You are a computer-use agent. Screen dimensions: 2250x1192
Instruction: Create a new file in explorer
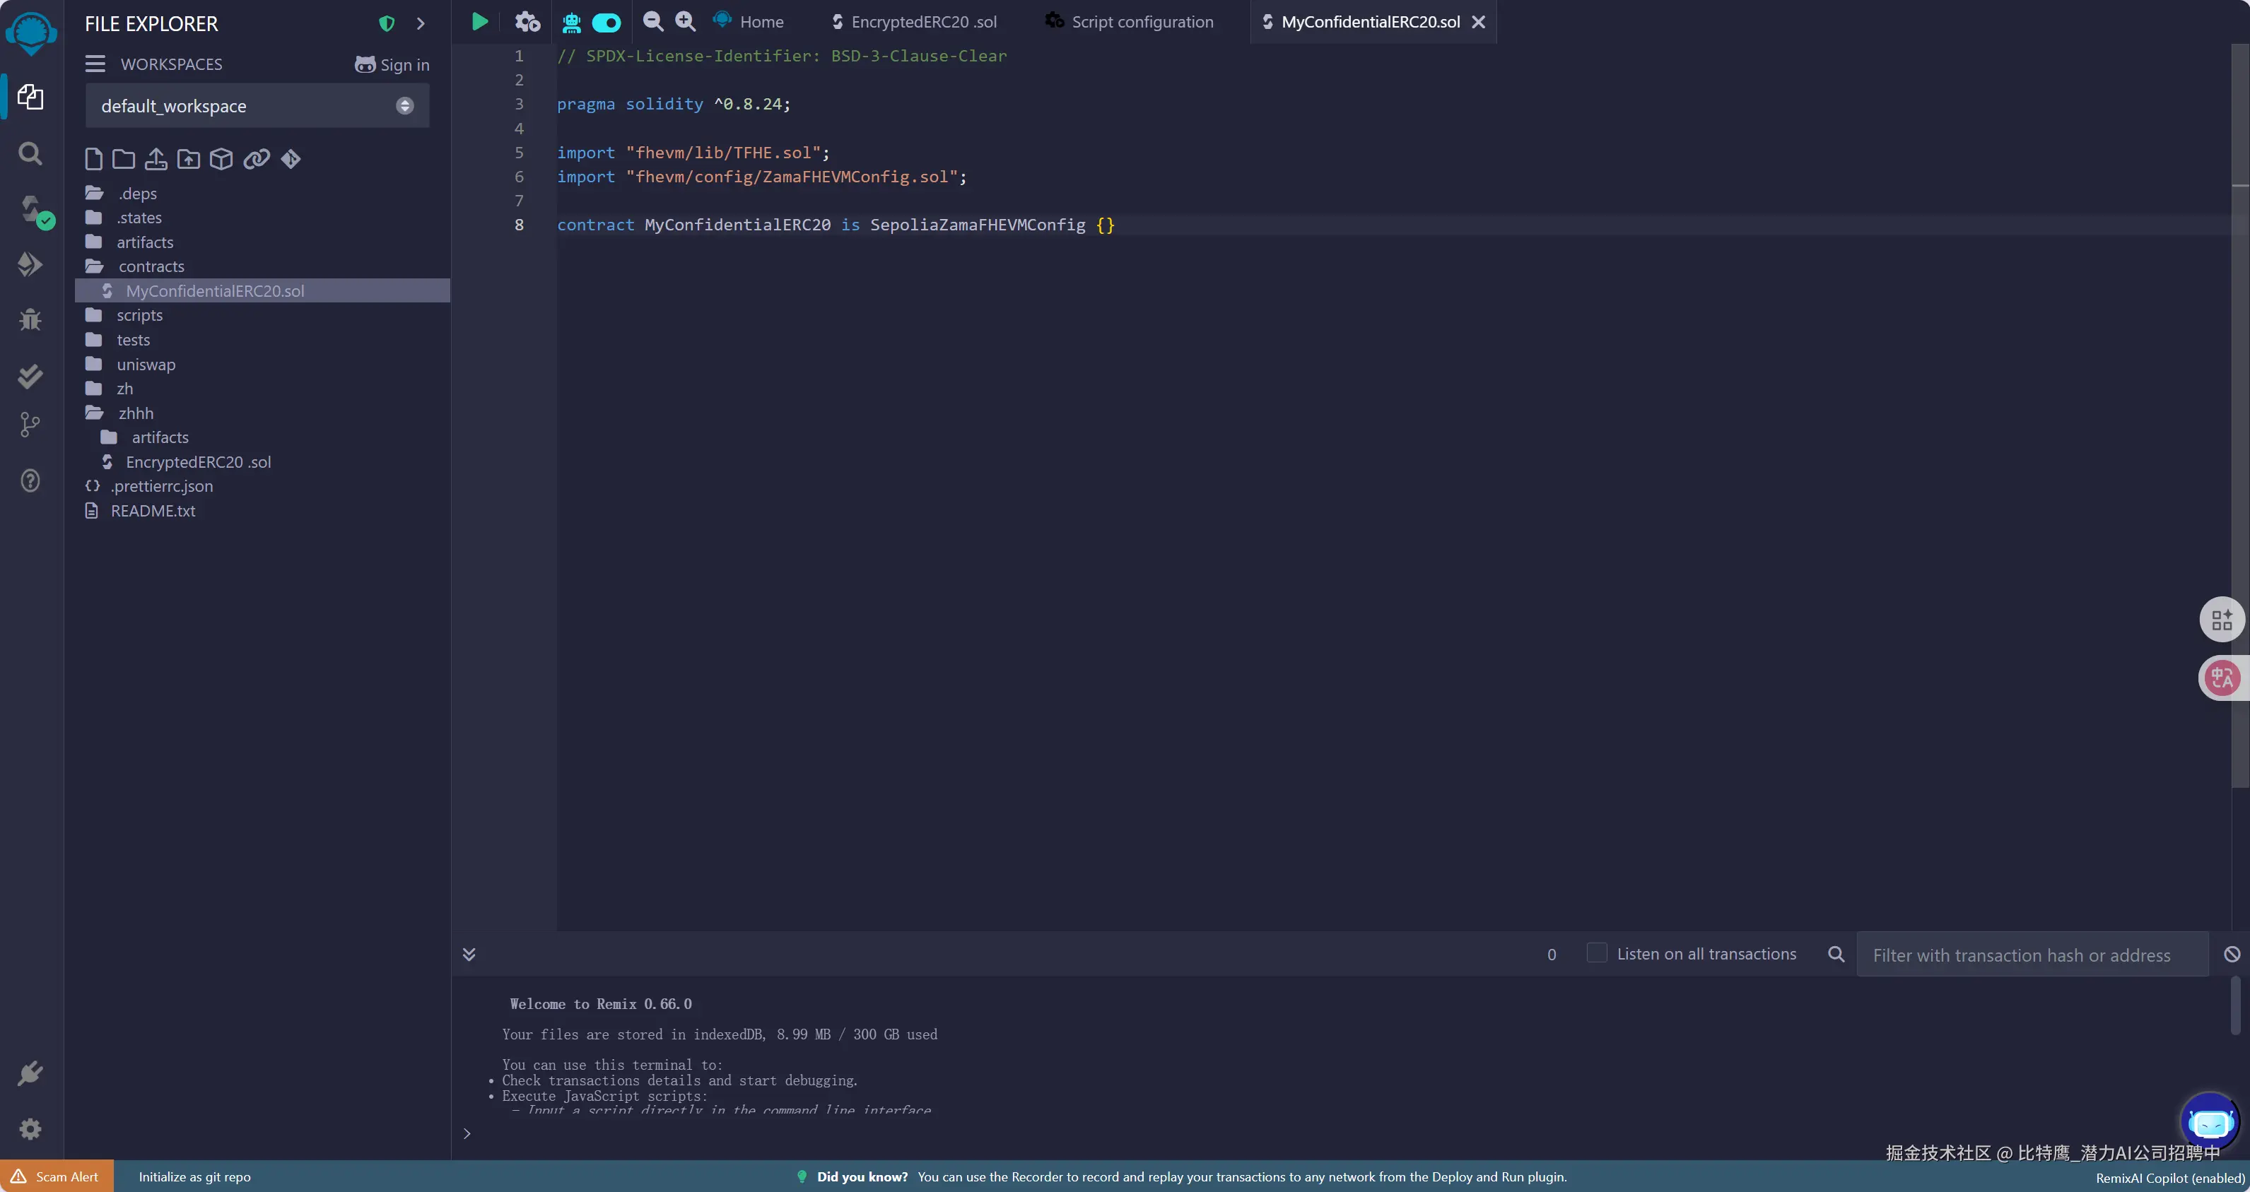pos(93,159)
